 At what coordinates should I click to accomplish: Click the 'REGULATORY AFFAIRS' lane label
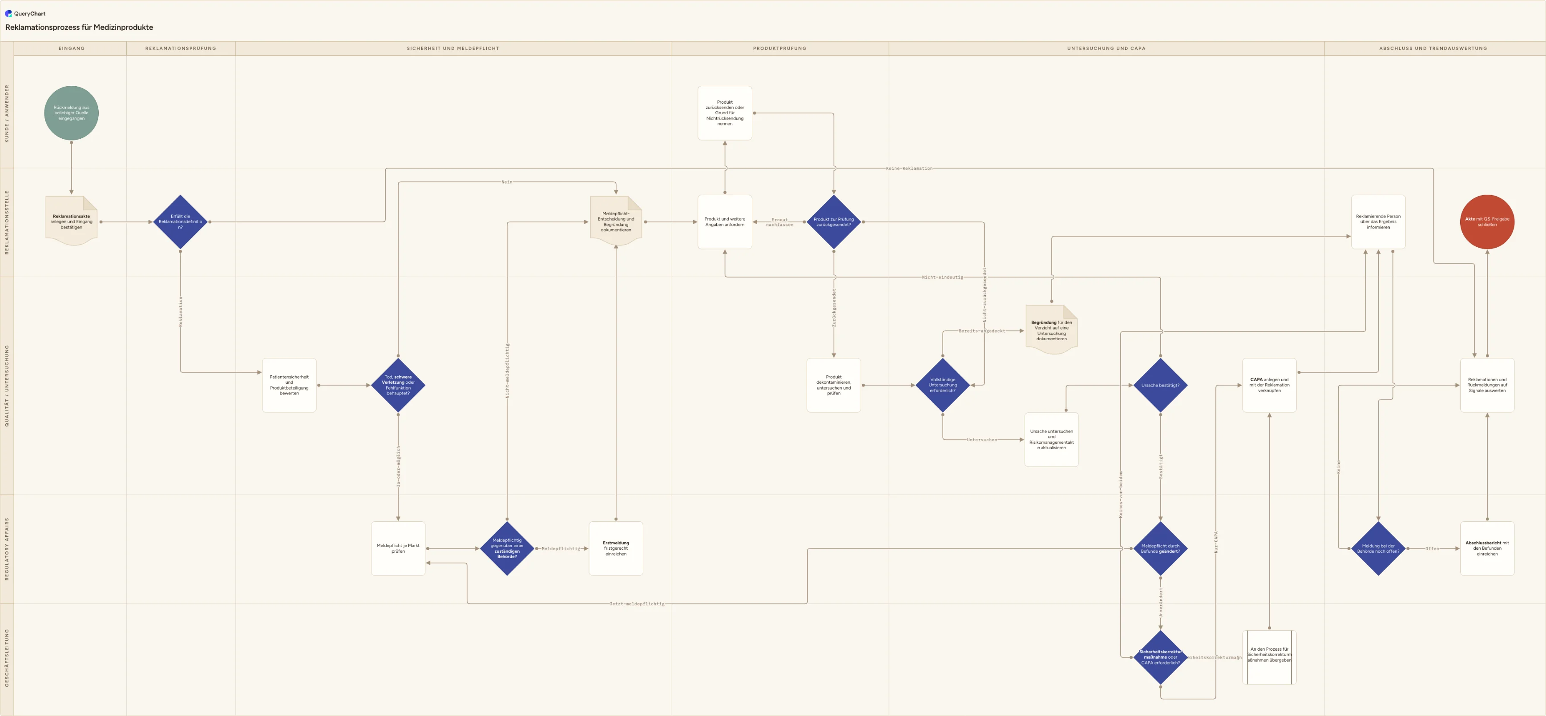(x=7, y=548)
